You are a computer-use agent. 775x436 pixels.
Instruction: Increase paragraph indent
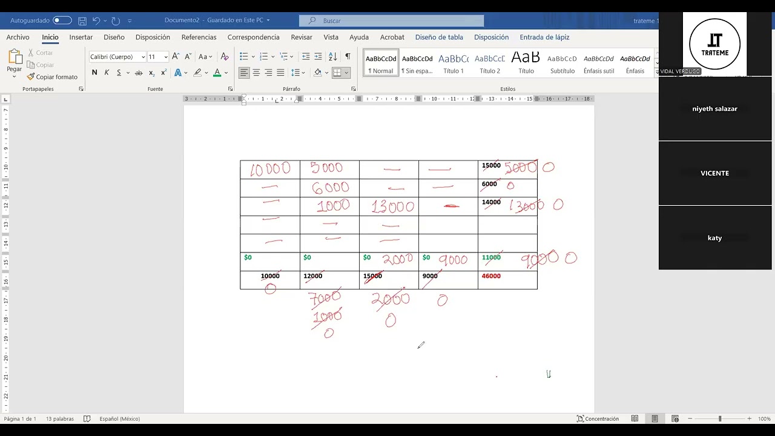tap(319, 56)
